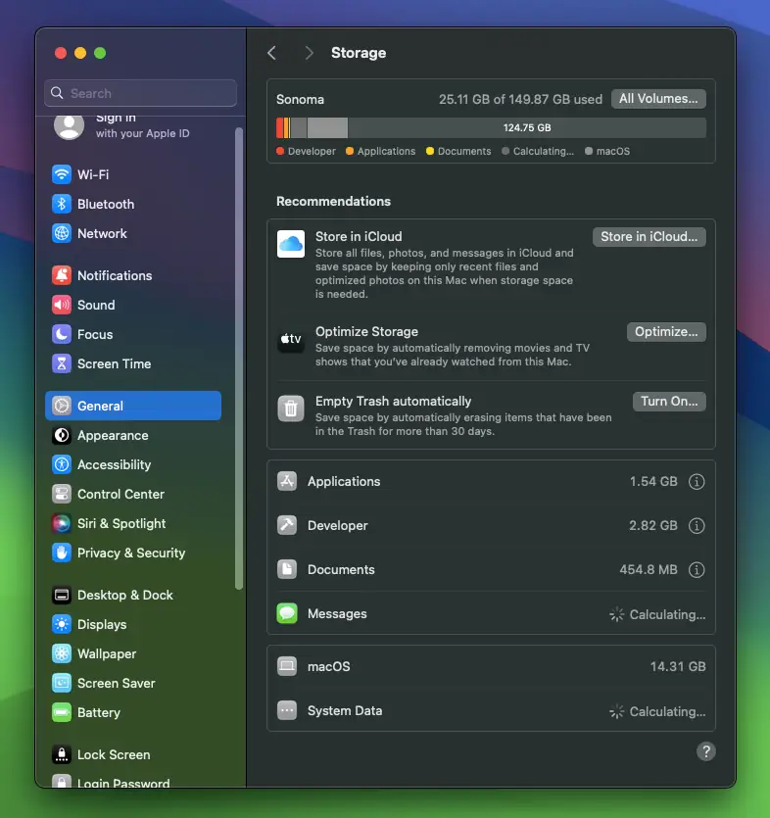770x818 pixels.
Task: Open Accessibility icon in sidebar
Action: point(62,464)
